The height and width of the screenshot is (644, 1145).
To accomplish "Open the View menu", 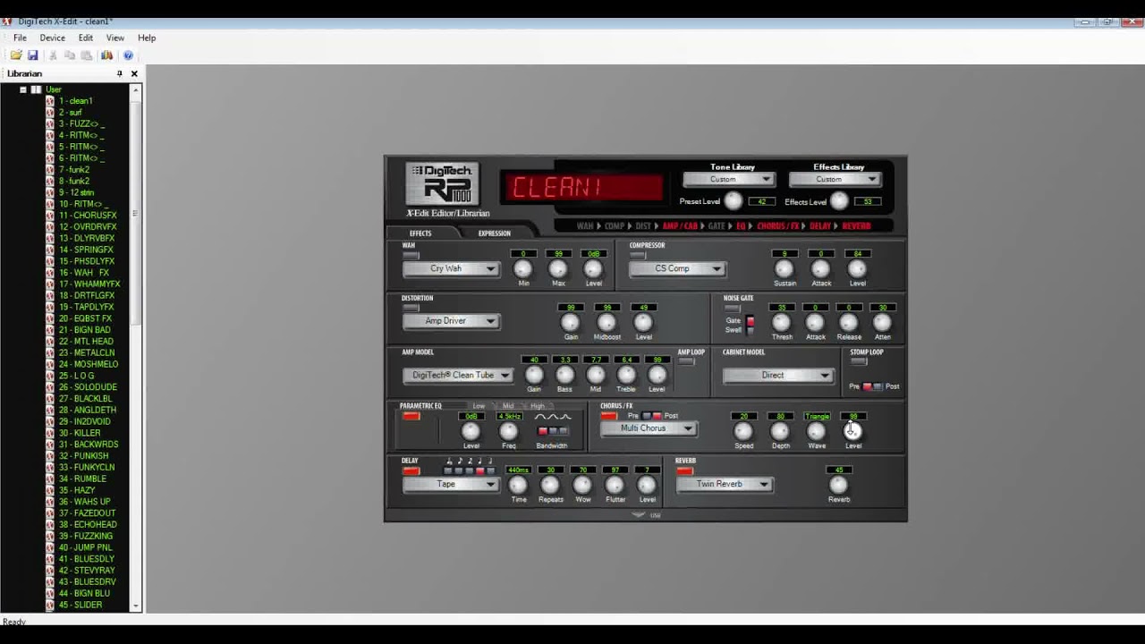I will coord(115,38).
